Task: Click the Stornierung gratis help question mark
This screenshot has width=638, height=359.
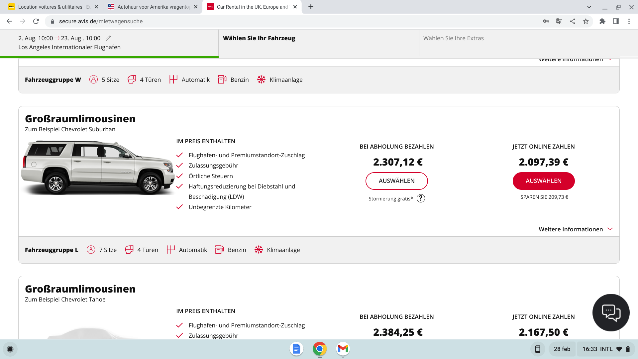Action: click(421, 198)
